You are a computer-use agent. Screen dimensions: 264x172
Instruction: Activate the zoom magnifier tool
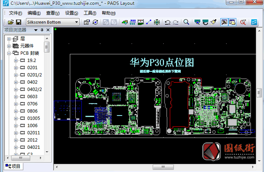point(187,22)
